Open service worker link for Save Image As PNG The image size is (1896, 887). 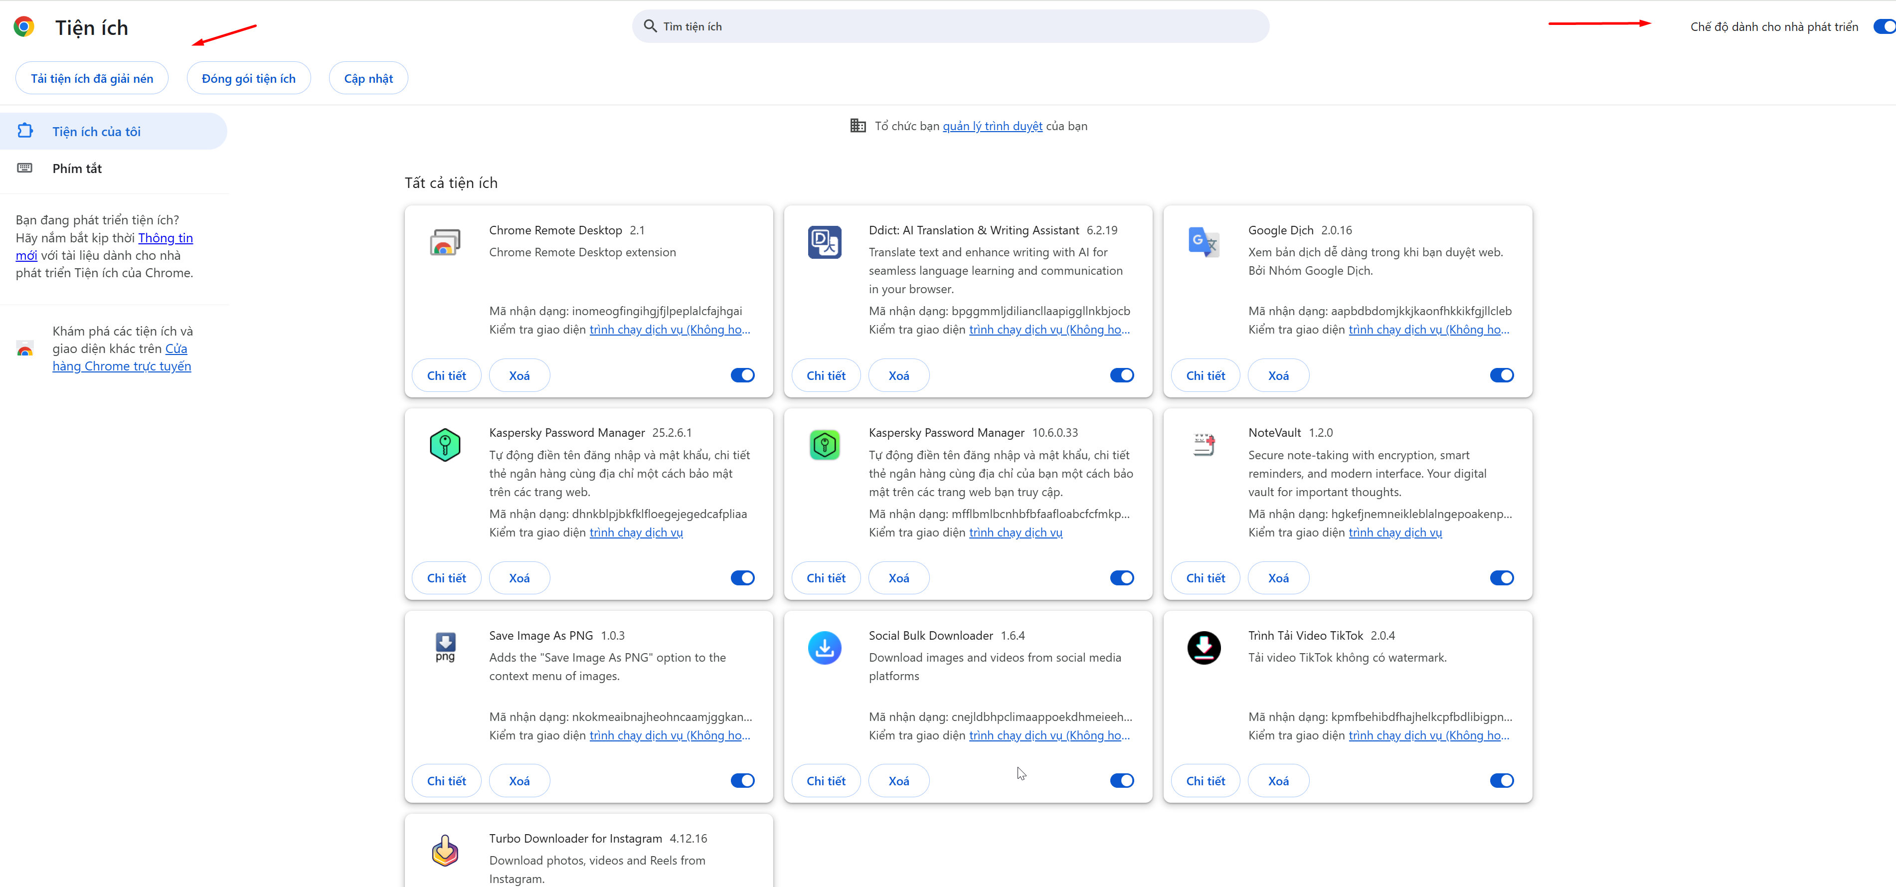(x=670, y=735)
